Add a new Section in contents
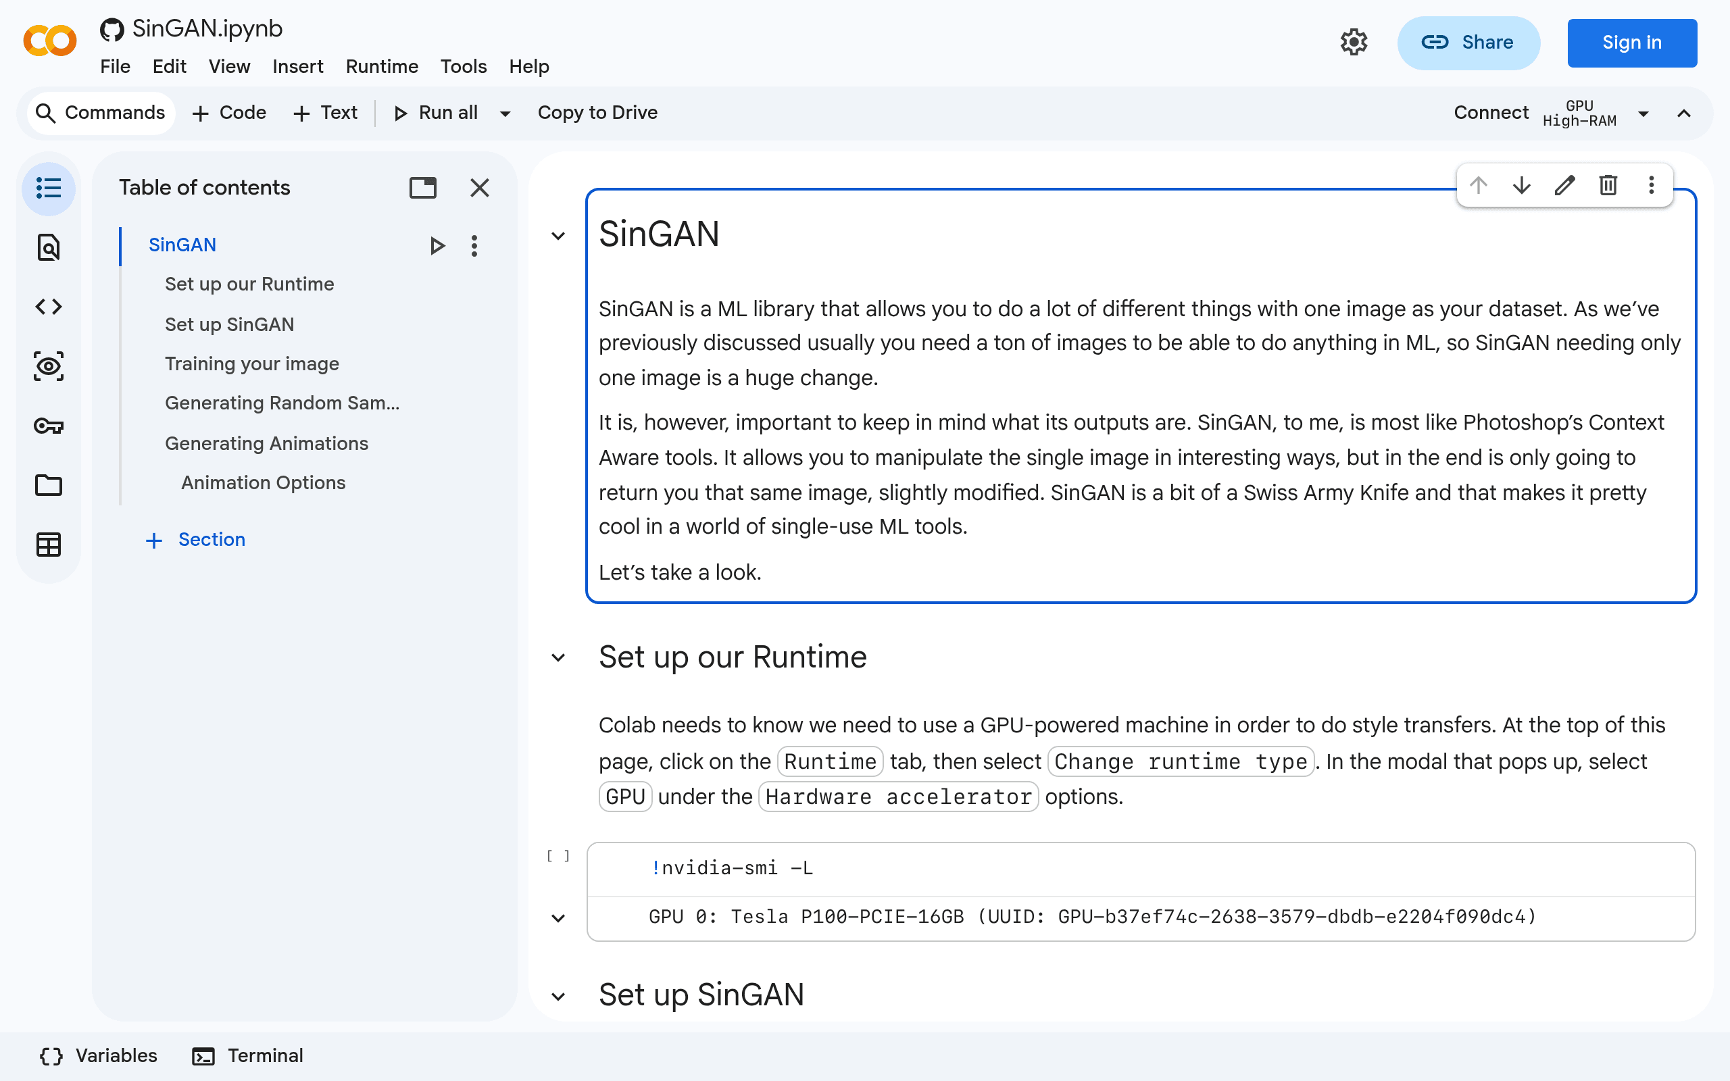 195,540
